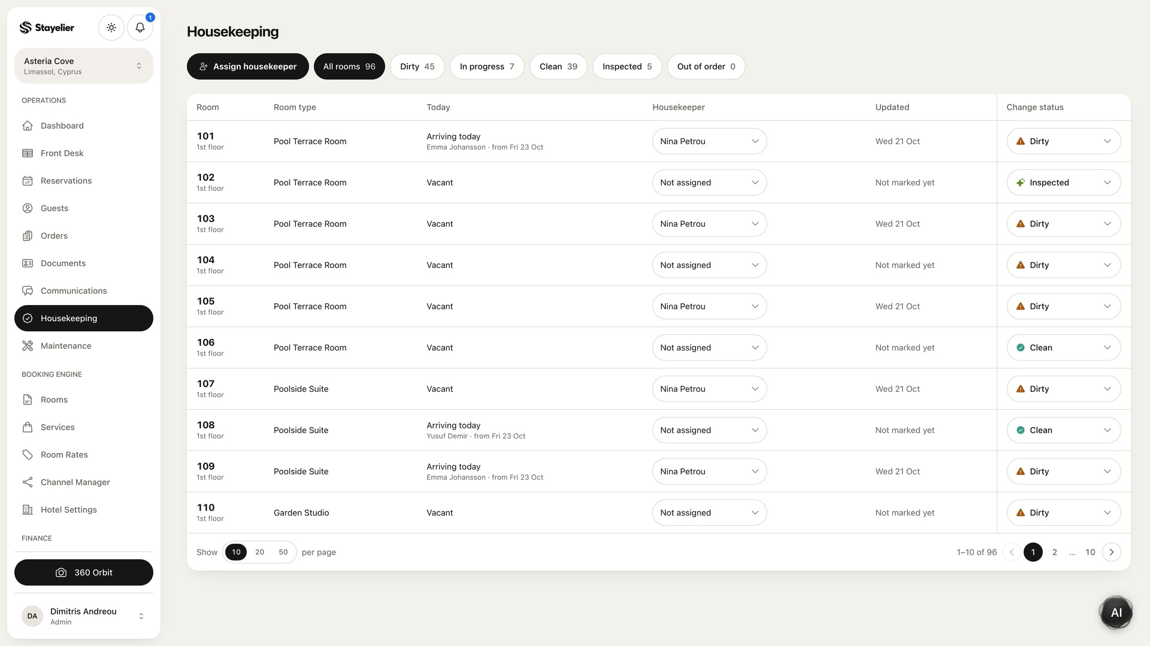
Task: Open Dashboard home icon in sidebar
Action: point(28,126)
